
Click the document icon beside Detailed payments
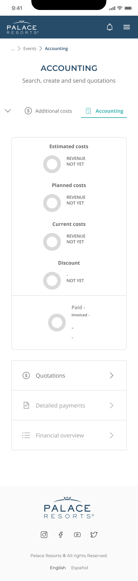click(x=26, y=405)
